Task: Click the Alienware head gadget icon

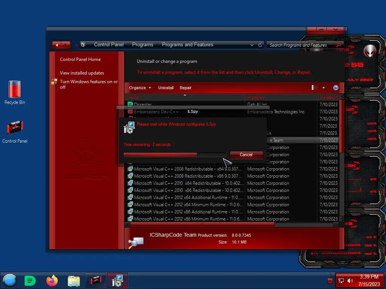Action: coord(370,51)
